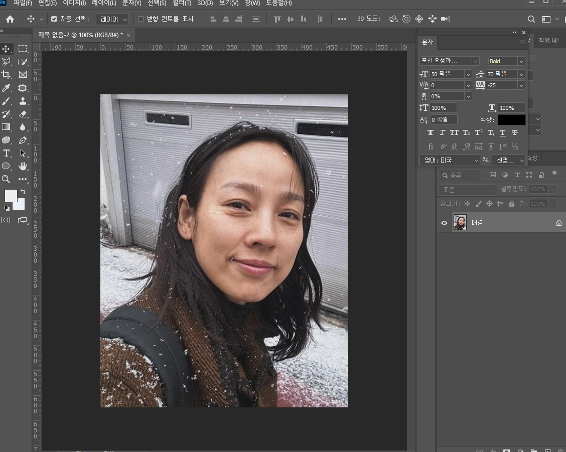Select the Frame tool
Image resolution: width=566 pixels, height=452 pixels.
coord(23,75)
